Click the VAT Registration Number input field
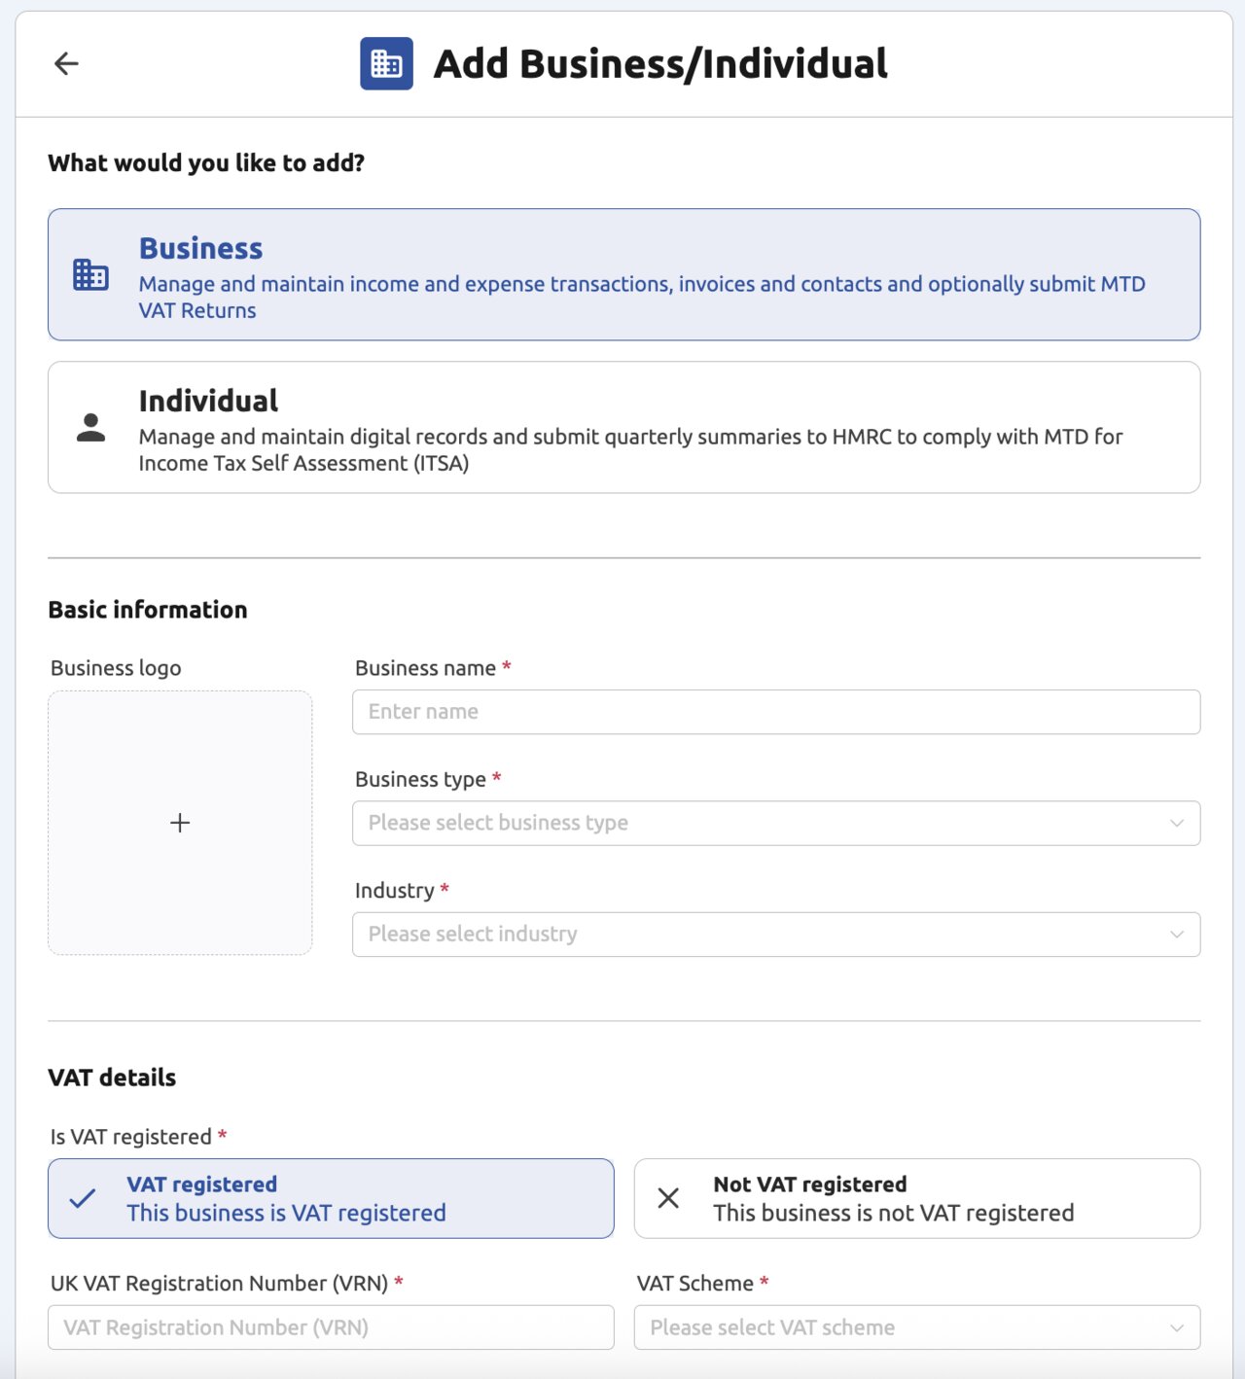 pyautogui.click(x=331, y=1326)
